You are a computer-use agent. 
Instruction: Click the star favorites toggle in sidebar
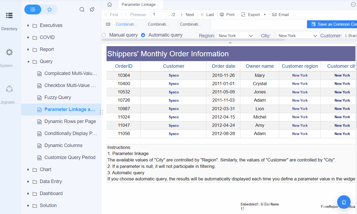(x=50, y=9)
